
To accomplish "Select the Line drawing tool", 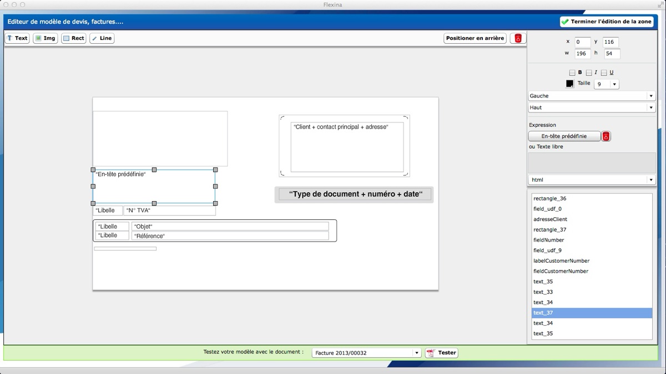I will (x=102, y=38).
